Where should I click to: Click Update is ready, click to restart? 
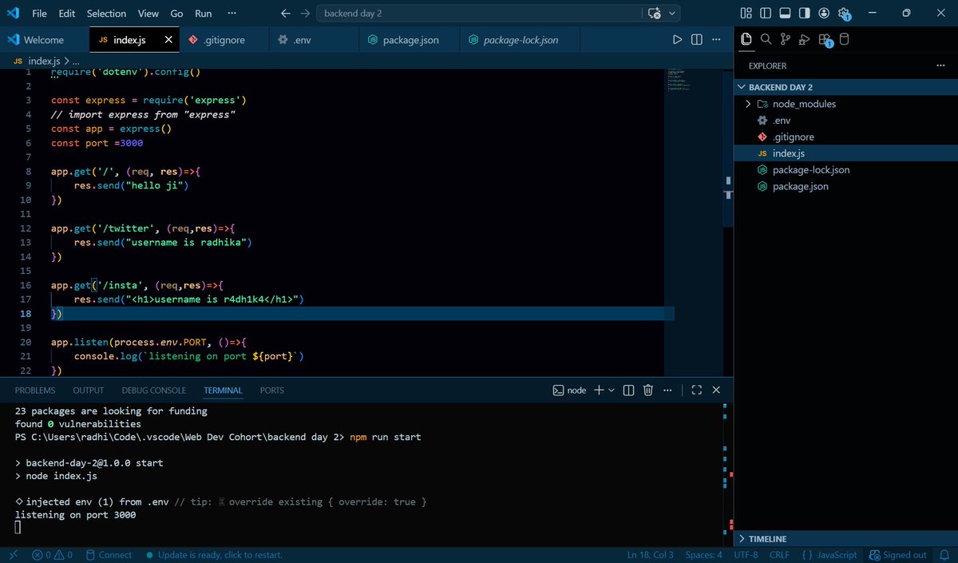pos(213,555)
